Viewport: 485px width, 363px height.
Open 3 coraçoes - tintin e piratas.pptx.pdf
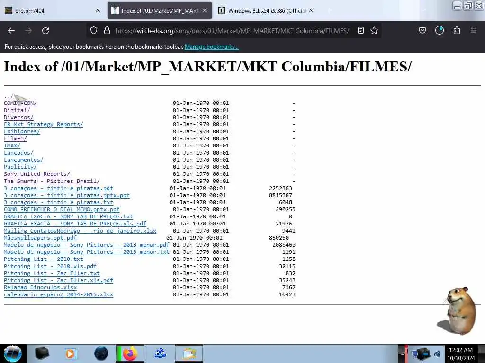[67, 195]
